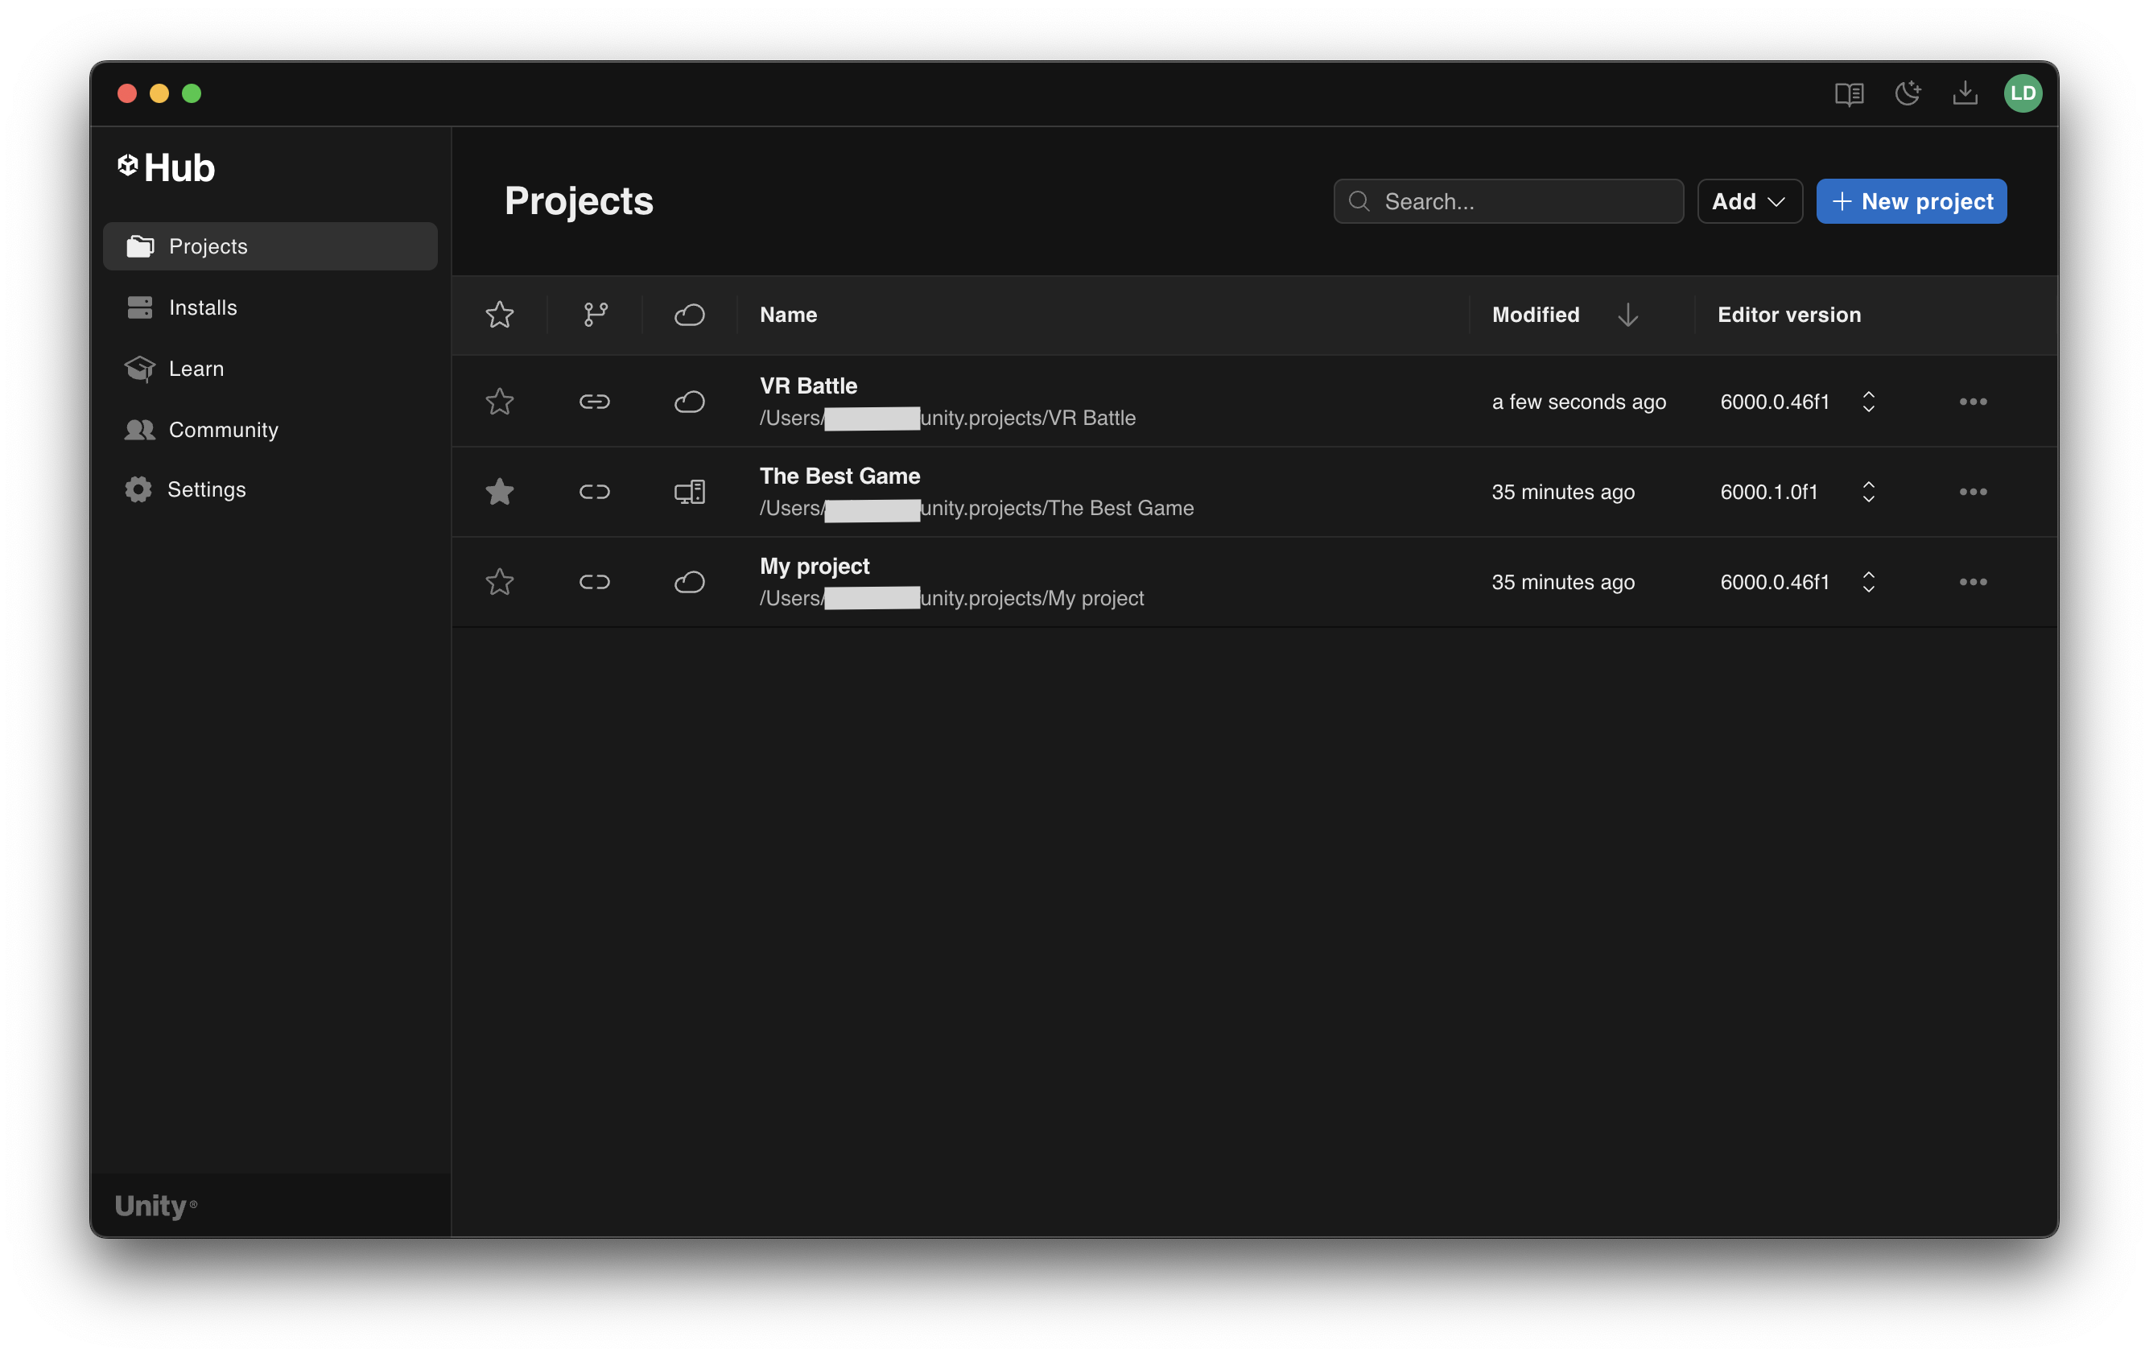Sort by favorites star column header
The width and height of the screenshot is (2149, 1357).
pyautogui.click(x=500, y=315)
